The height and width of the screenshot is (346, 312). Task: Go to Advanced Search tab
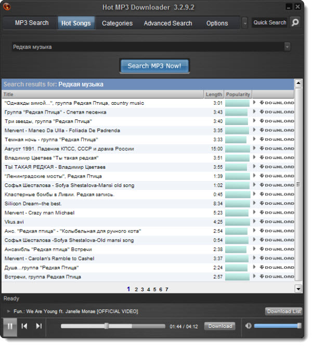pos(168,23)
